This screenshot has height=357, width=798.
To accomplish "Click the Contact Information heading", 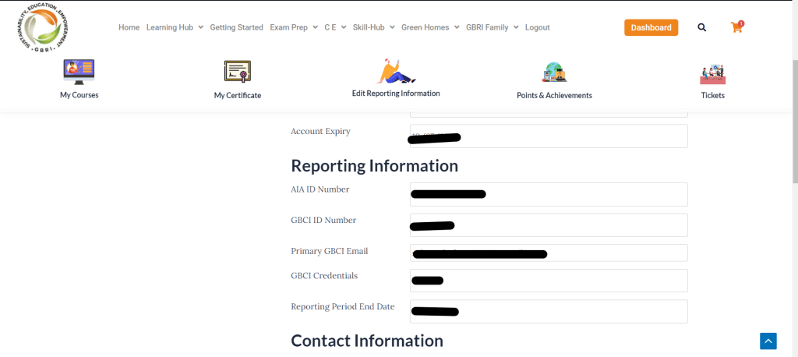I will (x=367, y=340).
